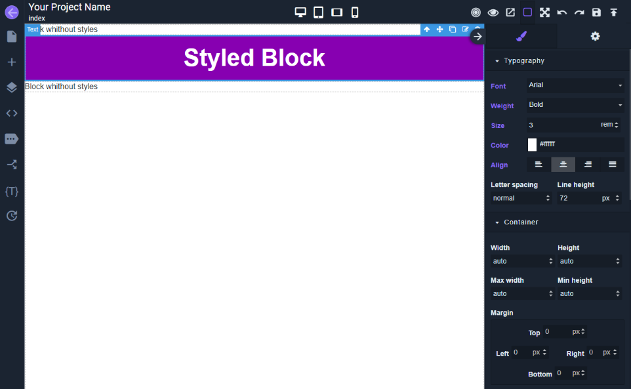
Task: Duplicate the selected block via copy icon
Action: pos(453,29)
